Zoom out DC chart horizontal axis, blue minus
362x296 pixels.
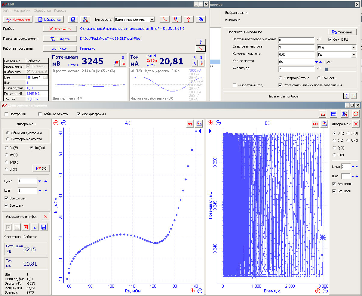325,291
